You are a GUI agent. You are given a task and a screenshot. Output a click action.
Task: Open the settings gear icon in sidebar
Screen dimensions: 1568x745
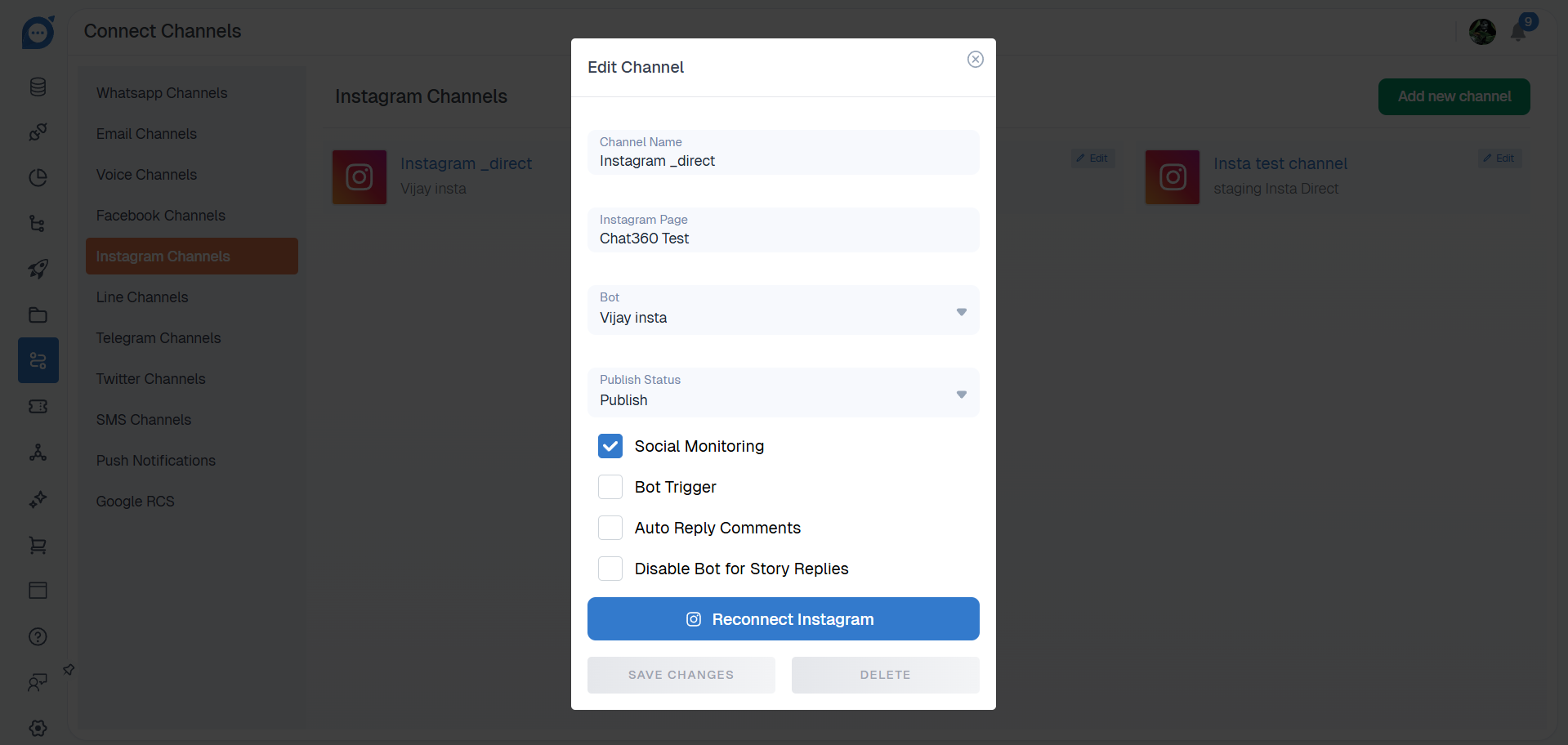pos(38,728)
